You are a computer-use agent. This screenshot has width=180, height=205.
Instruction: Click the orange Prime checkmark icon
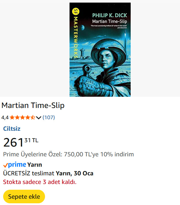[x=5, y=165]
